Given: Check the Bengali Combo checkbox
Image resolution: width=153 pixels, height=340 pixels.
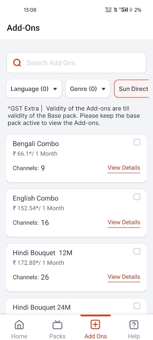Looking at the screenshot, I should [137, 143].
